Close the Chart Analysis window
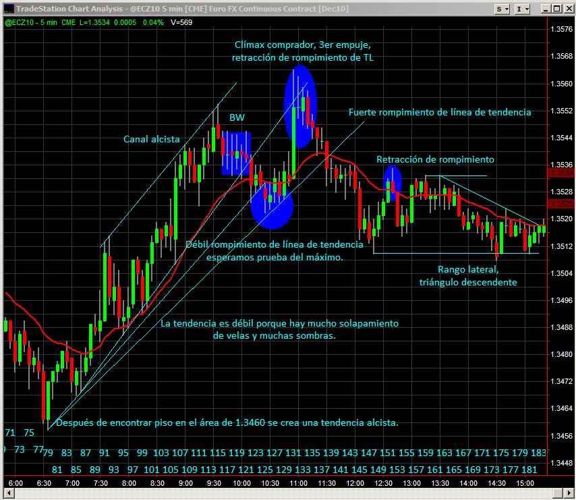576x500 pixels. click(x=569, y=9)
